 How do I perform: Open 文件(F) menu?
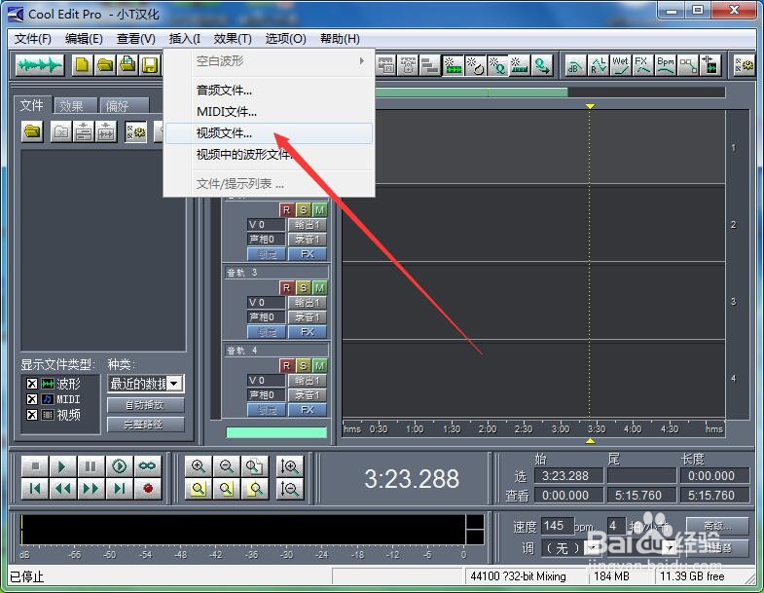click(x=33, y=39)
